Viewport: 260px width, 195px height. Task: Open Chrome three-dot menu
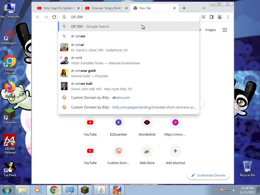228,17
